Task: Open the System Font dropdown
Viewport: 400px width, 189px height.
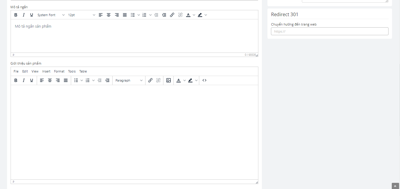Action: pos(51,15)
